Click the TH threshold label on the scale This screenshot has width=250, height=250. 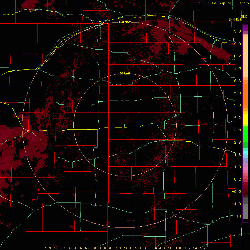[239, 216]
